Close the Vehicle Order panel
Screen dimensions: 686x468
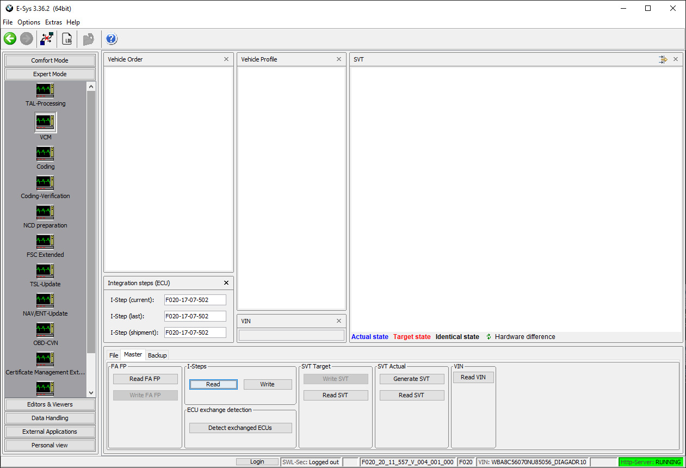pyautogui.click(x=226, y=59)
